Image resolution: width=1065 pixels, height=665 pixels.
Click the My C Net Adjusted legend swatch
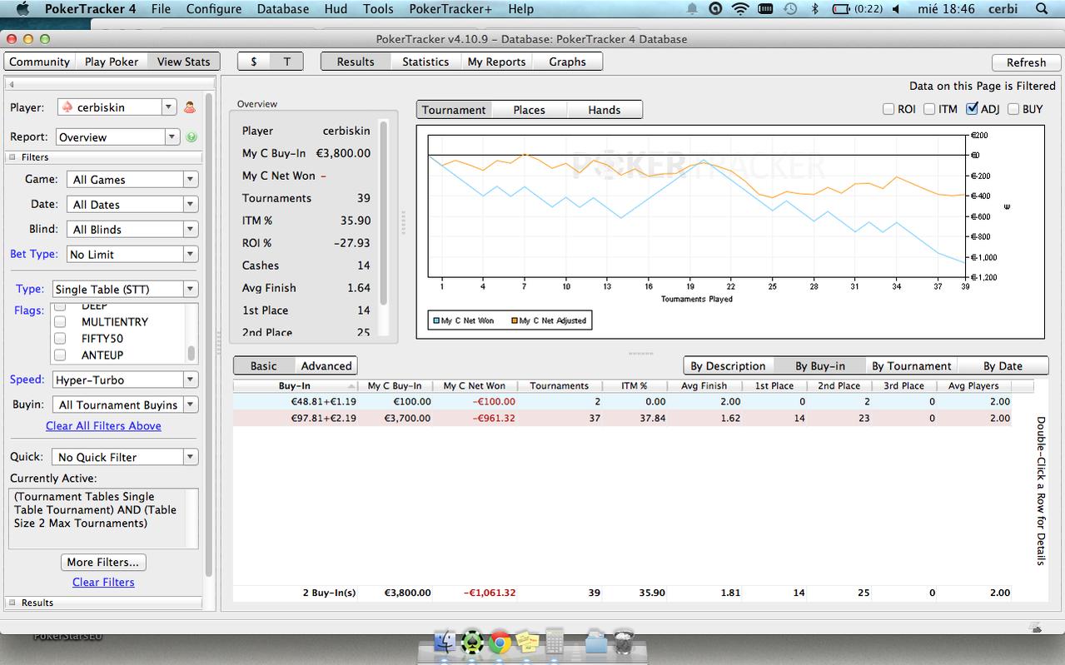(515, 320)
